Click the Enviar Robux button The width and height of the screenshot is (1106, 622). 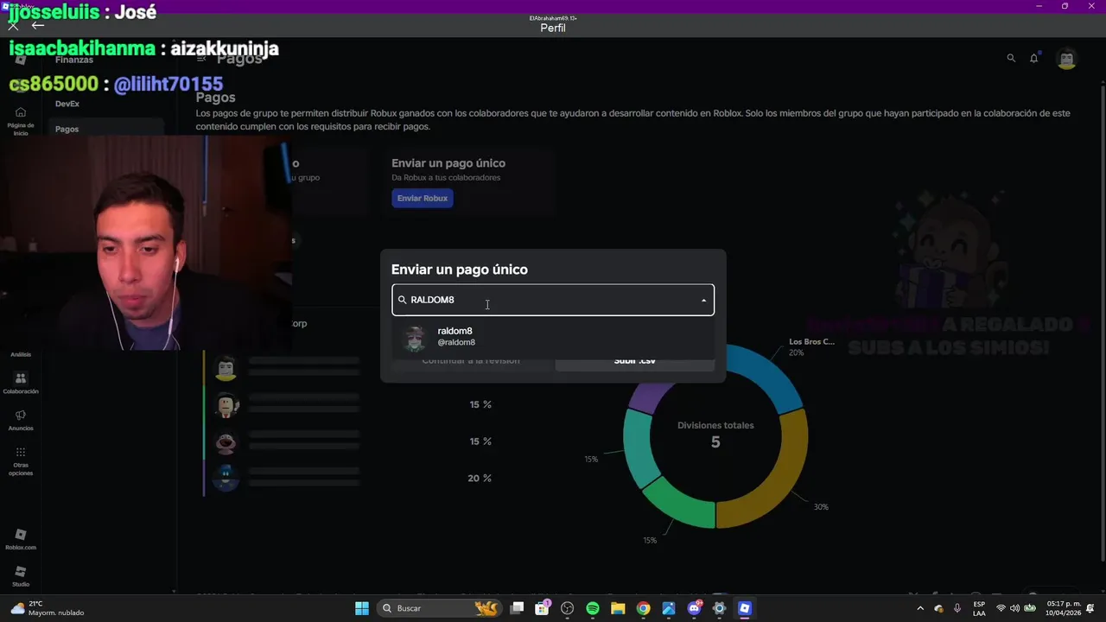[x=423, y=198]
